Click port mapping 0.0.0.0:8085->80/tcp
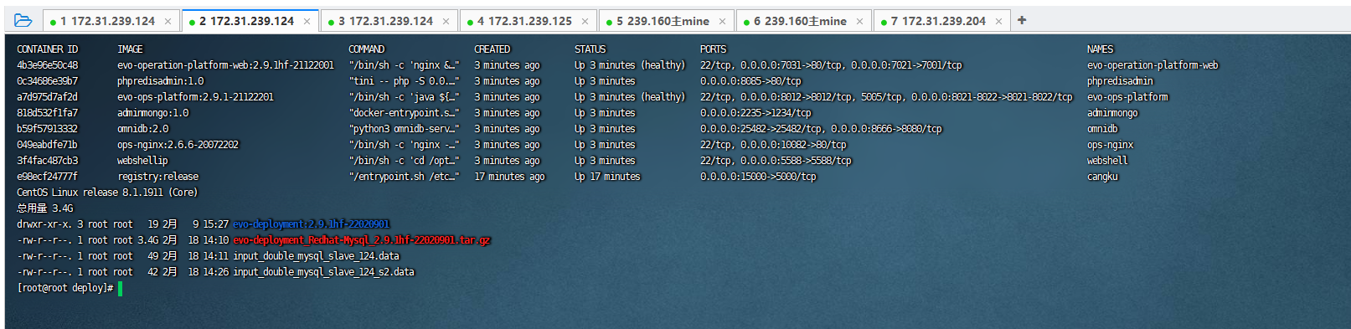This screenshot has height=329, width=1351. (x=750, y=81)
